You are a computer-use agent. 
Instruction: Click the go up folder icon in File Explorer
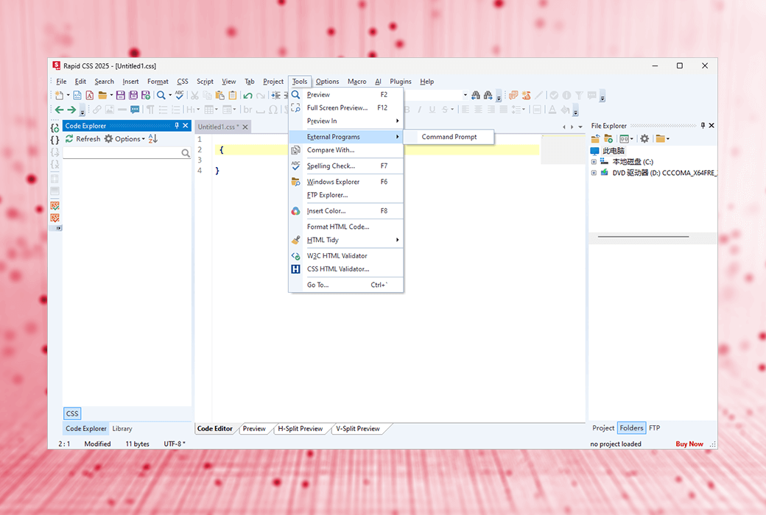(x=596, y=138)
